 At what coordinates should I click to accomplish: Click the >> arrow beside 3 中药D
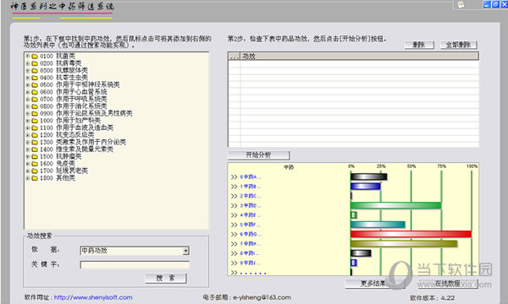pyautogui.click(x=234, y=206)
